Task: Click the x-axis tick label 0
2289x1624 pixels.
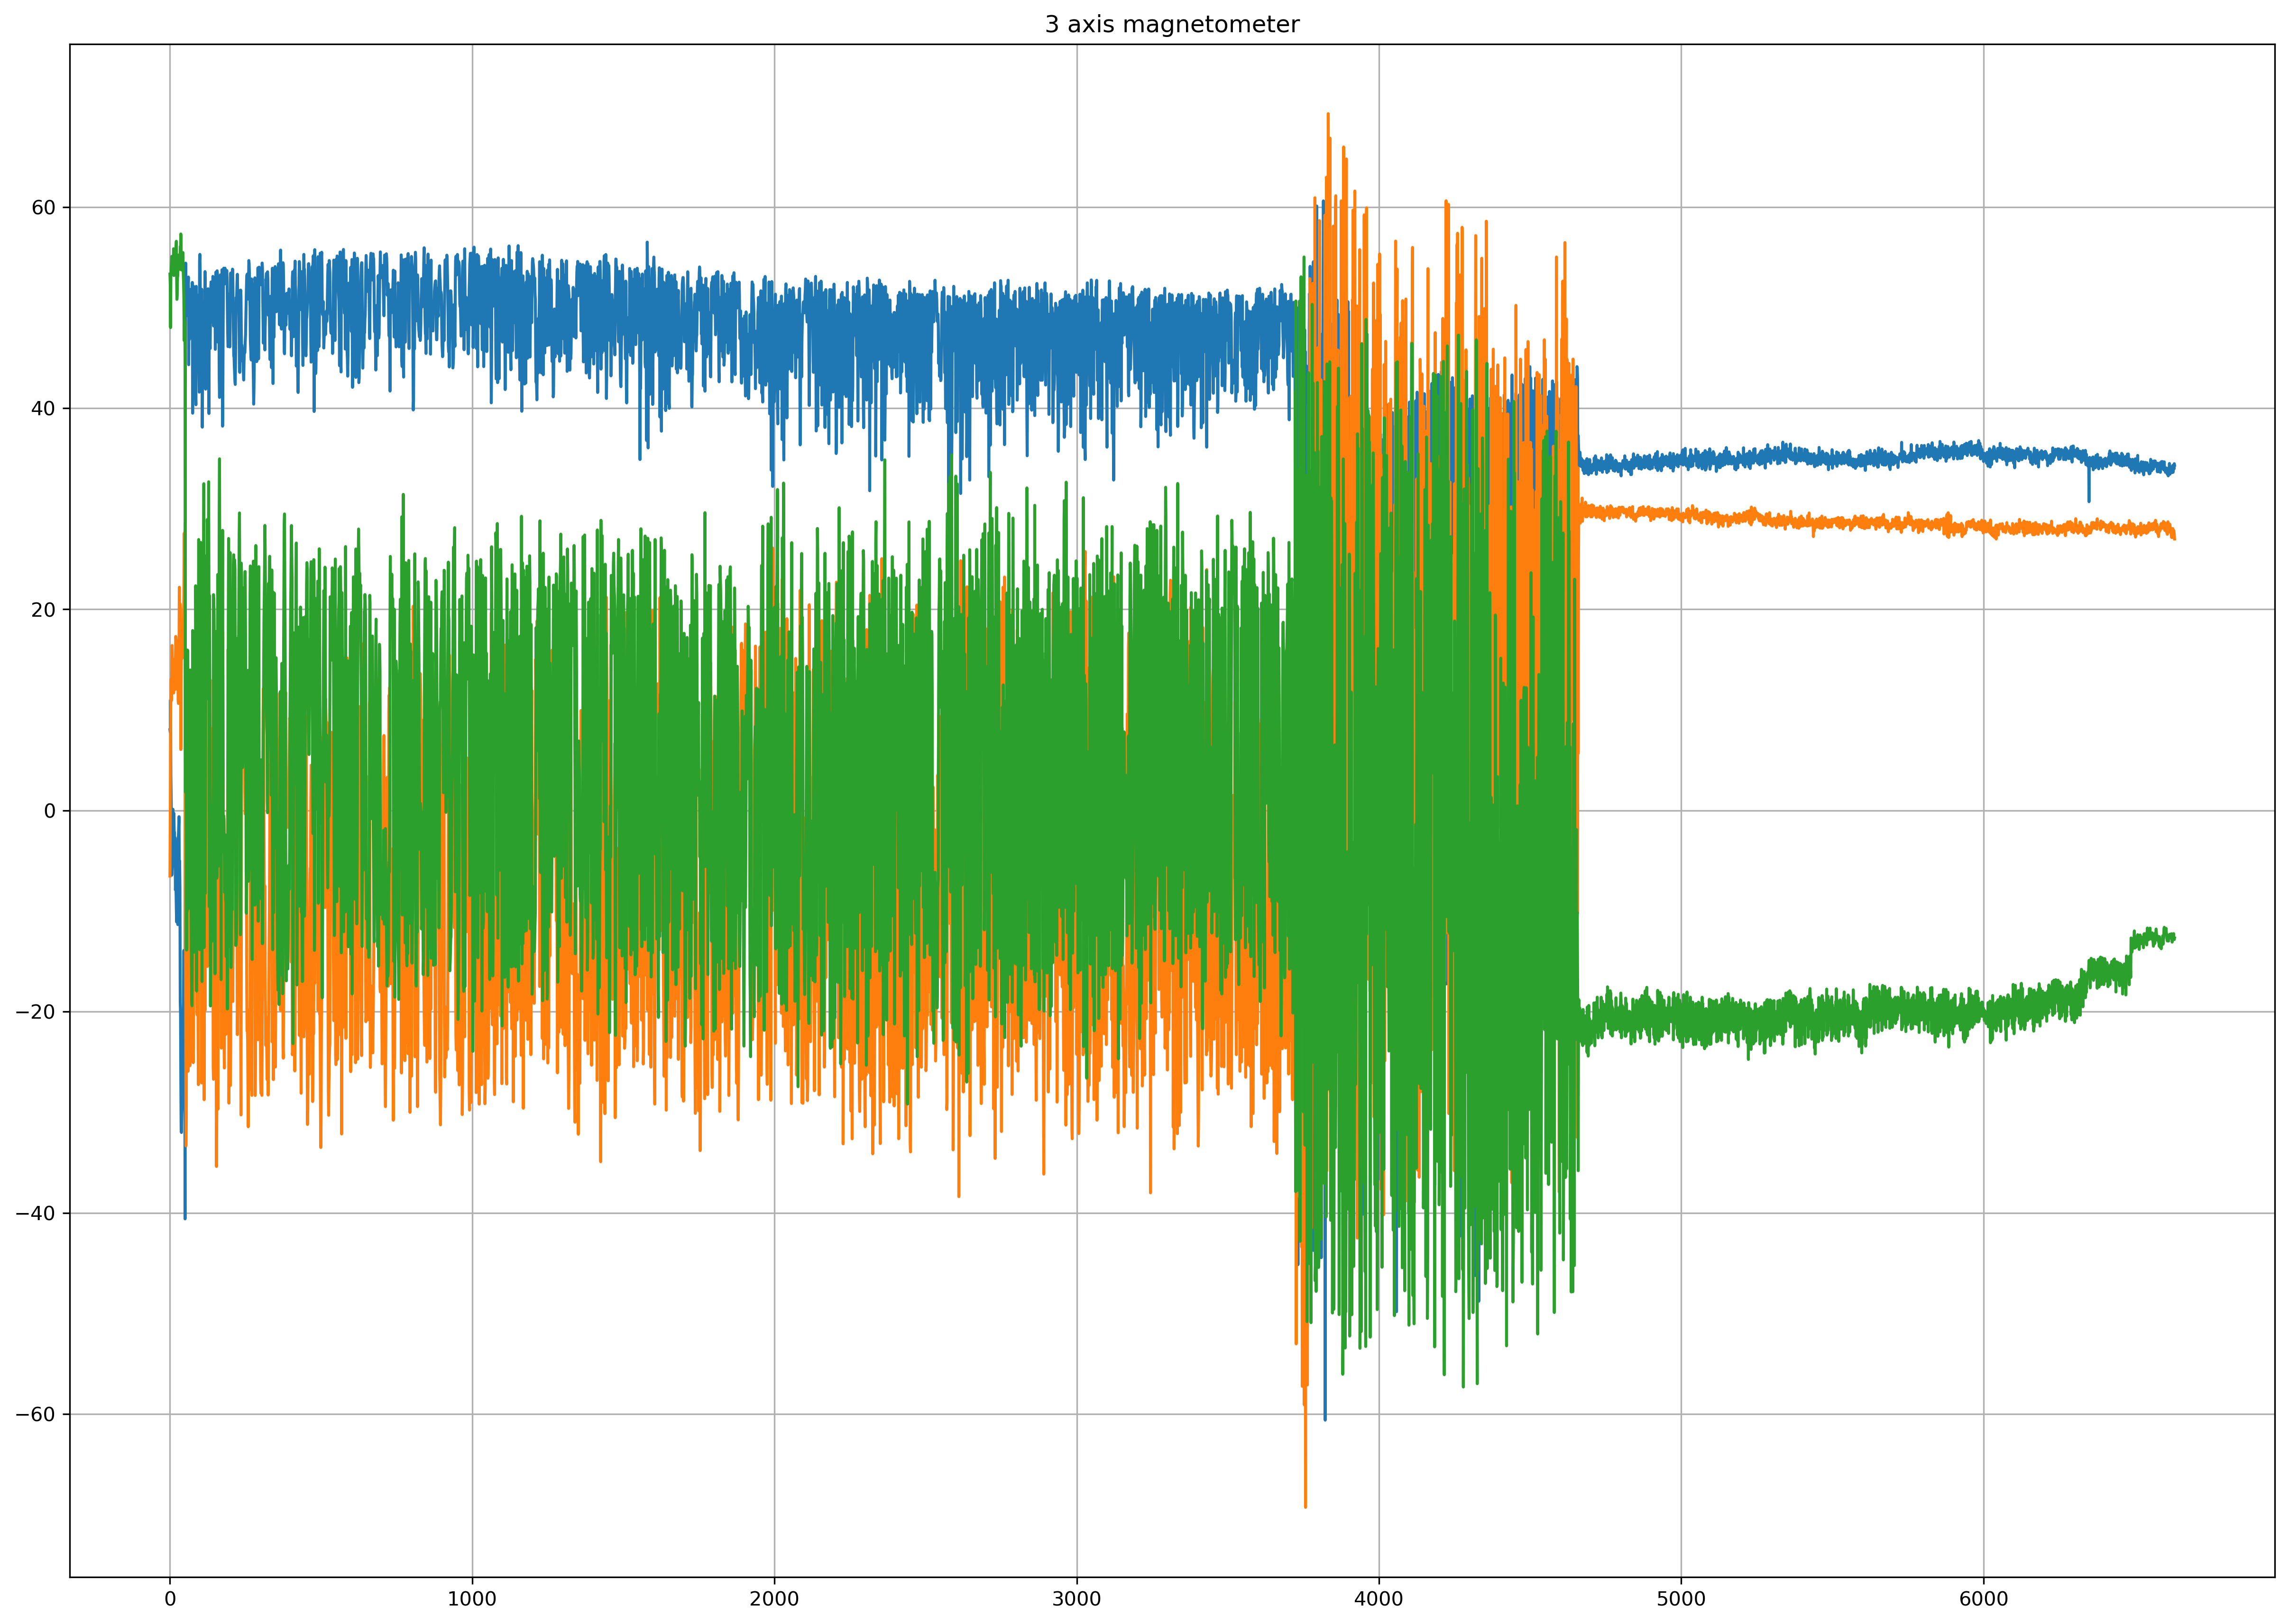Action: [x=170, y=1599]
